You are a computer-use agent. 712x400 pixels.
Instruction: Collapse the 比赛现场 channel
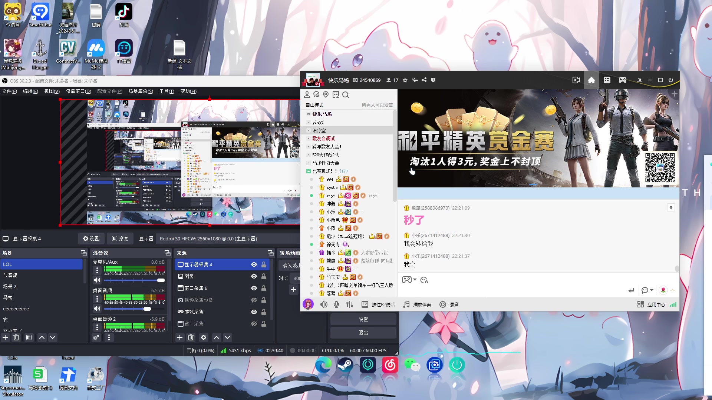pos(308,171)
